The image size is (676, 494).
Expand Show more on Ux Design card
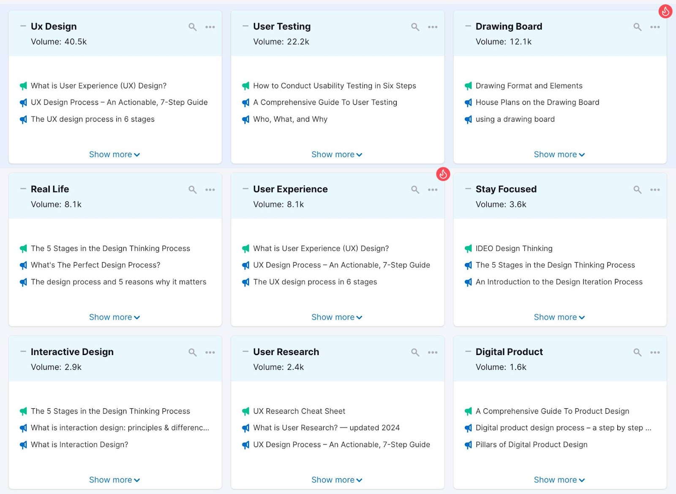point(114,155)
